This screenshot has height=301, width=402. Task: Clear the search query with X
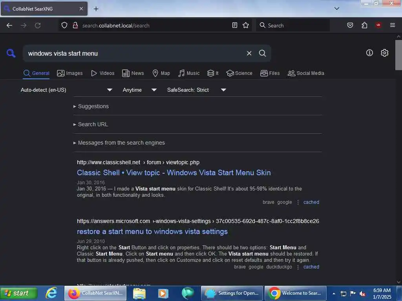click(249, 53)
